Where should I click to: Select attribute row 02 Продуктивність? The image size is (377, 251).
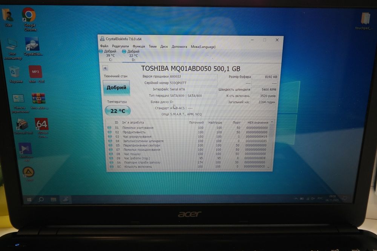click(188, 132)
